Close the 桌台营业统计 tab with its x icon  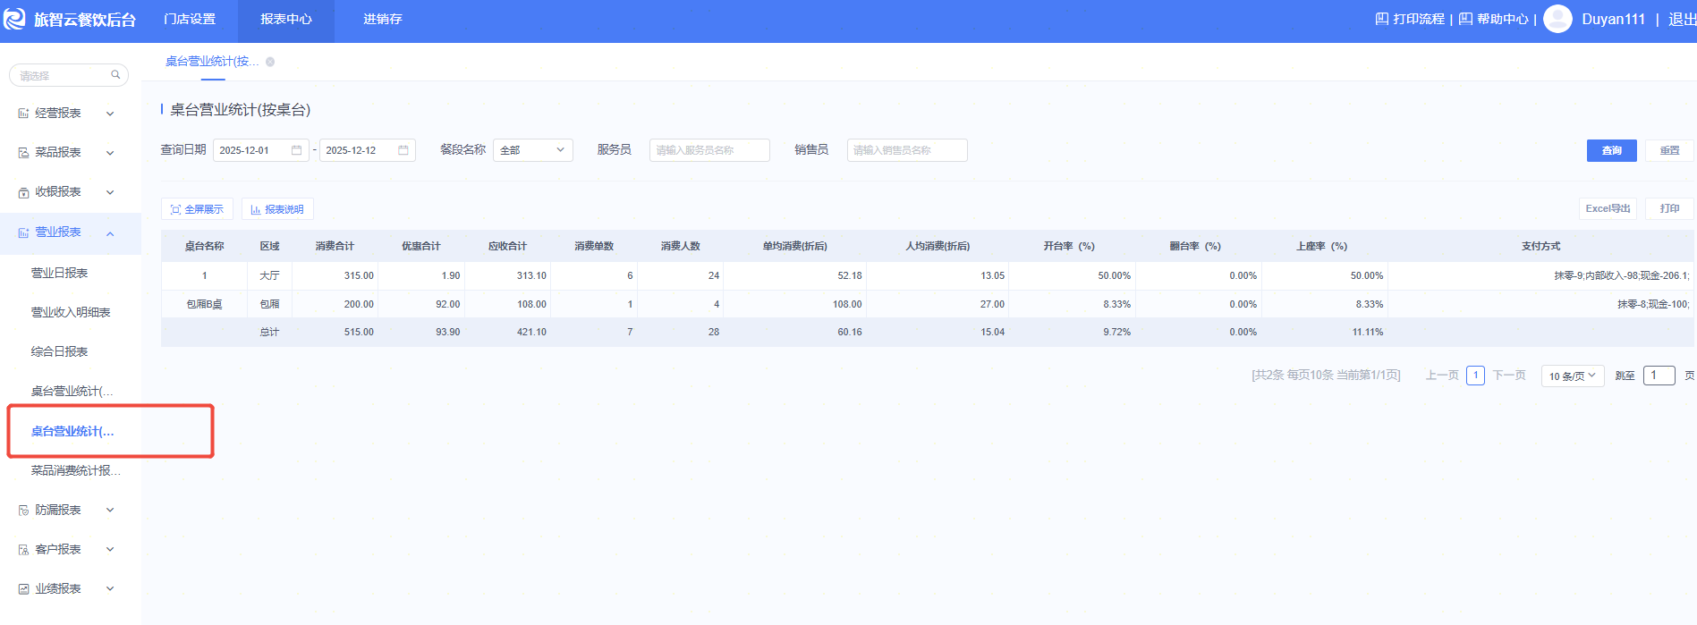pyautogui.click(x=270, y=62)
